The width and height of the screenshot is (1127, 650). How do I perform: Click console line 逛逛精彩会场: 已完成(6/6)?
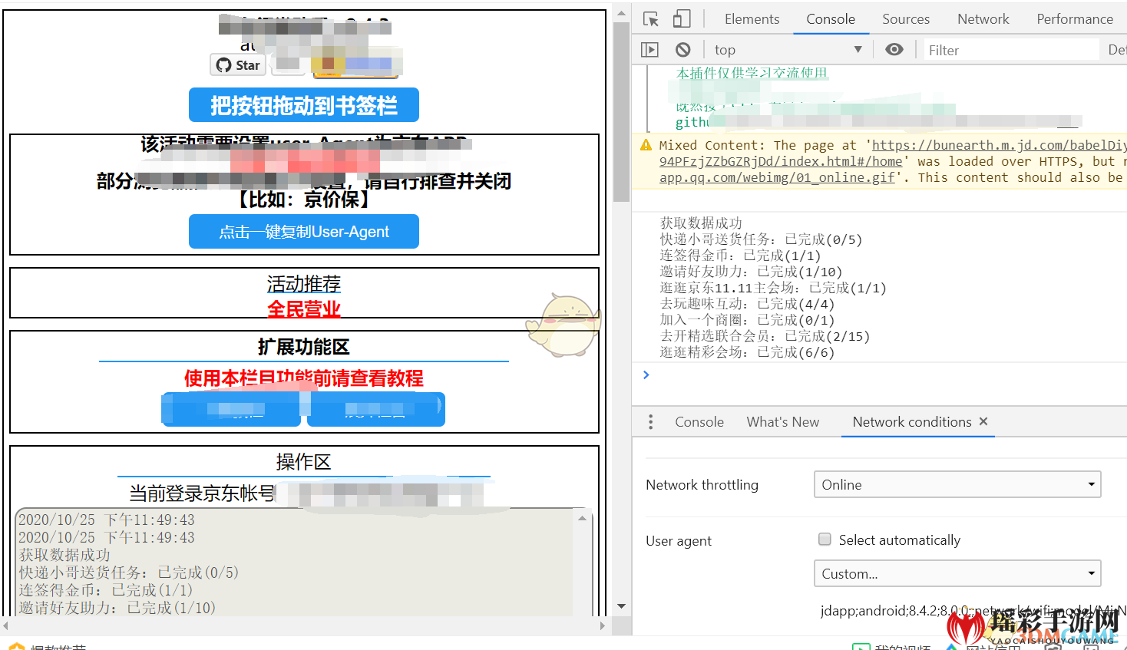747,352
